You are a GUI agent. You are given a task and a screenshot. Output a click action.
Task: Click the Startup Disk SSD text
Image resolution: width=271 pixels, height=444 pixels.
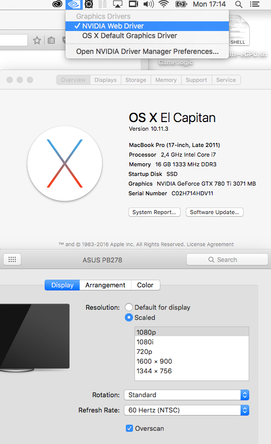(x=153, y=174)
